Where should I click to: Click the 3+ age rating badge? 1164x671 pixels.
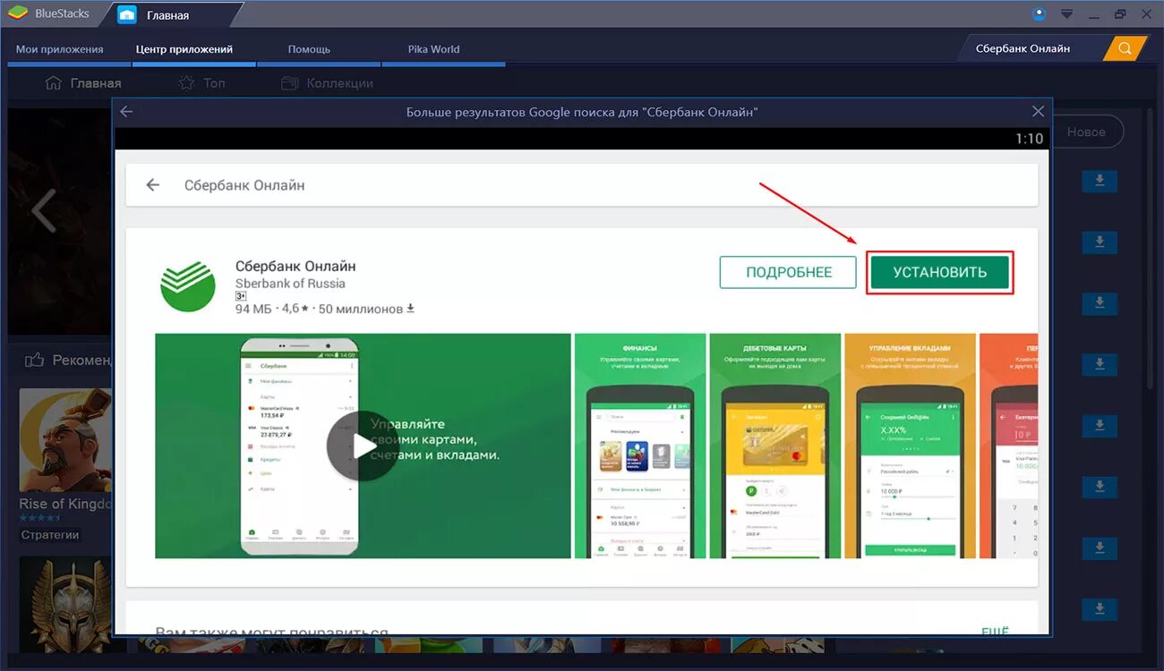pyautogui.click(x=241, y=296)
